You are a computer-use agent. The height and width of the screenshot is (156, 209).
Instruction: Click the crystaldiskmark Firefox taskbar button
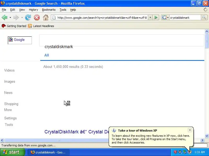pyautogui.click(x=49, y=152)
